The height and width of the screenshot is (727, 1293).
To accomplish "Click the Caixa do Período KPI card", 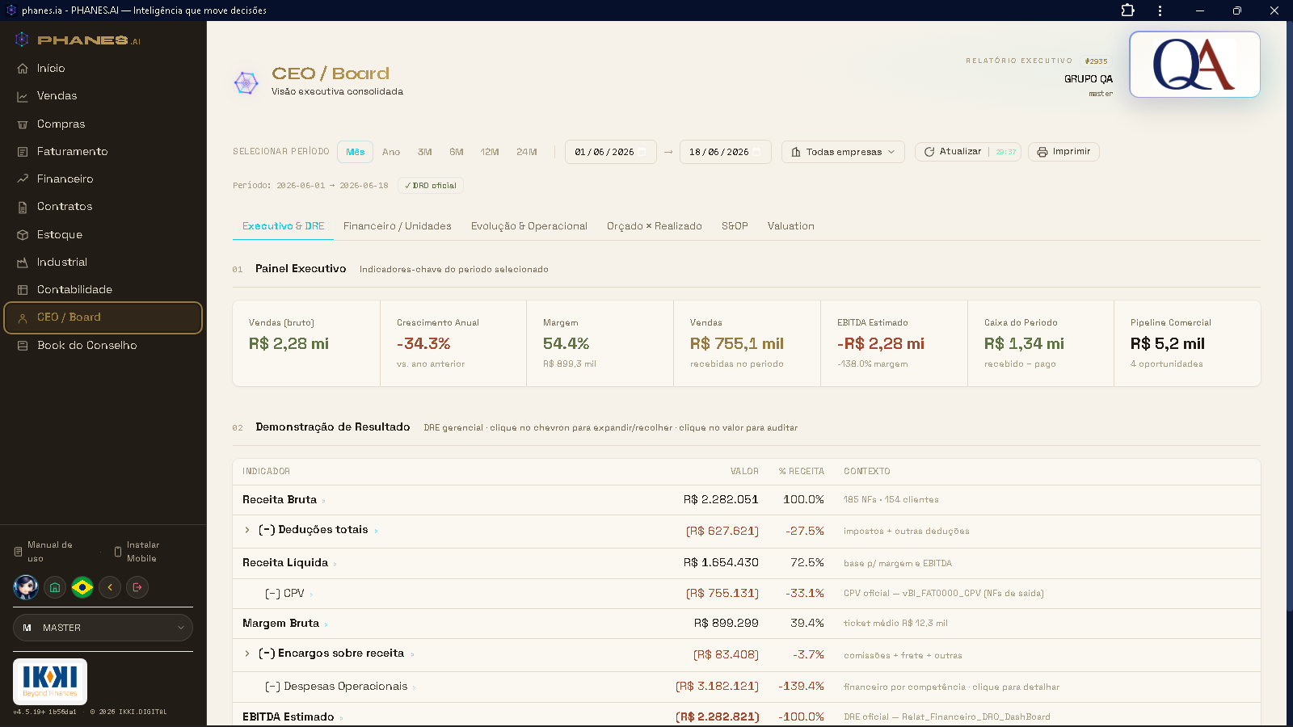I will pos(1041,343).
